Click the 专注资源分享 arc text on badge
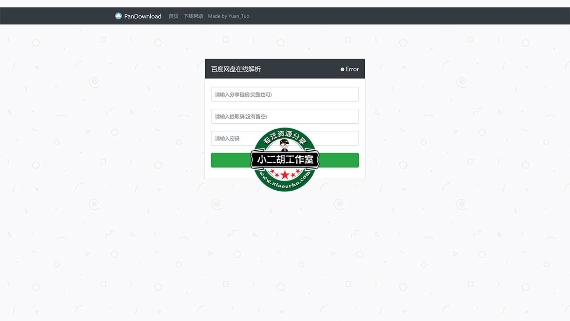Image resolution: width=570 pixels, height=321 pixels. tap(285, 136)
